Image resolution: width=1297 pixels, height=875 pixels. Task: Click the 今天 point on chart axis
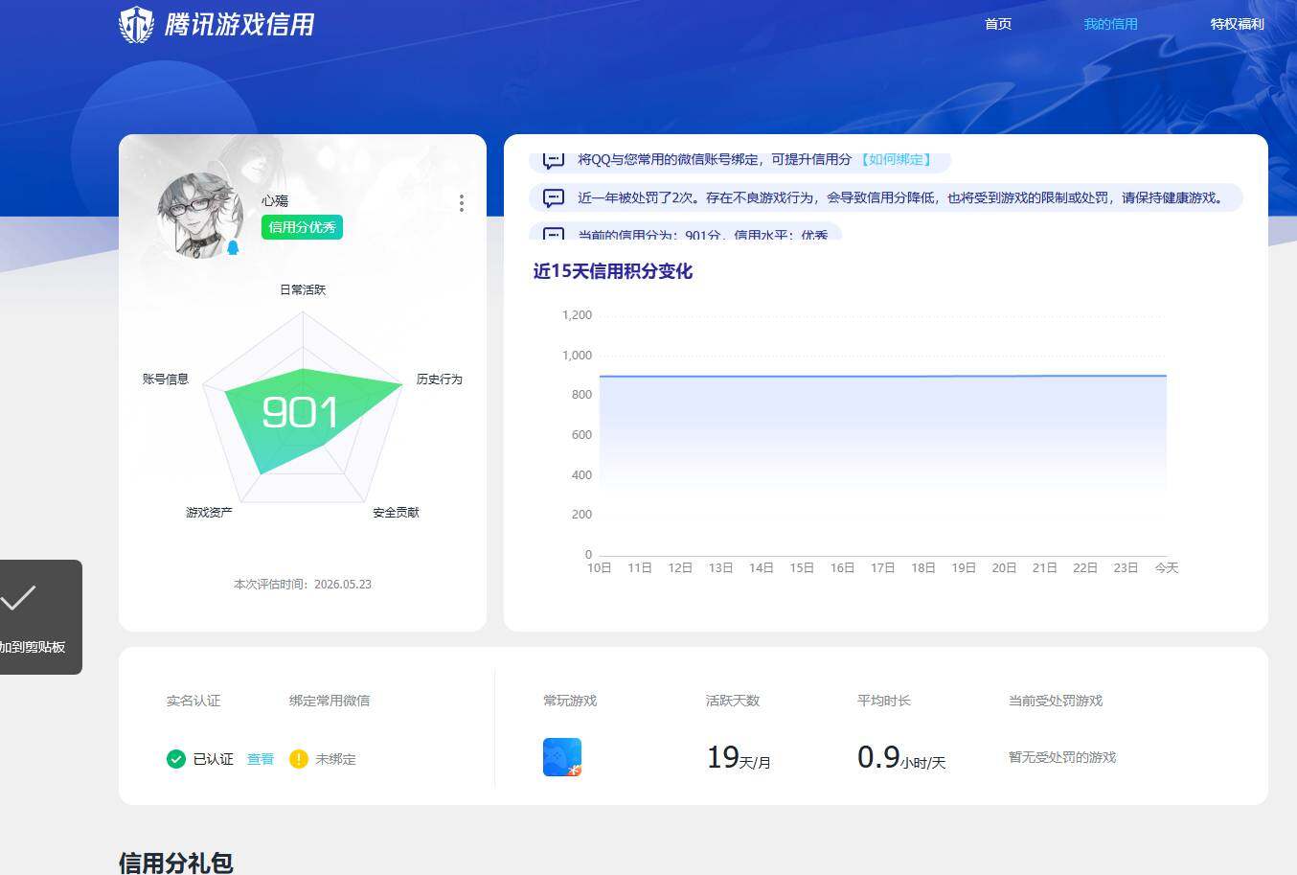[x=1167, y=568]
